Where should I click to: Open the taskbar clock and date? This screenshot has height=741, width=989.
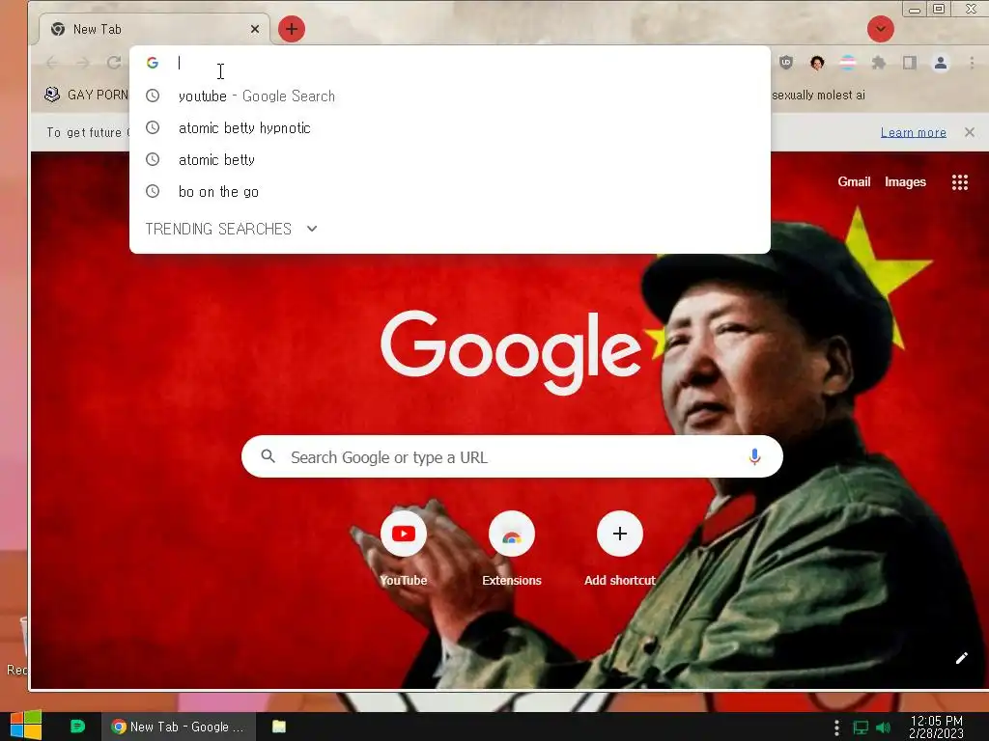pos(937,727)
